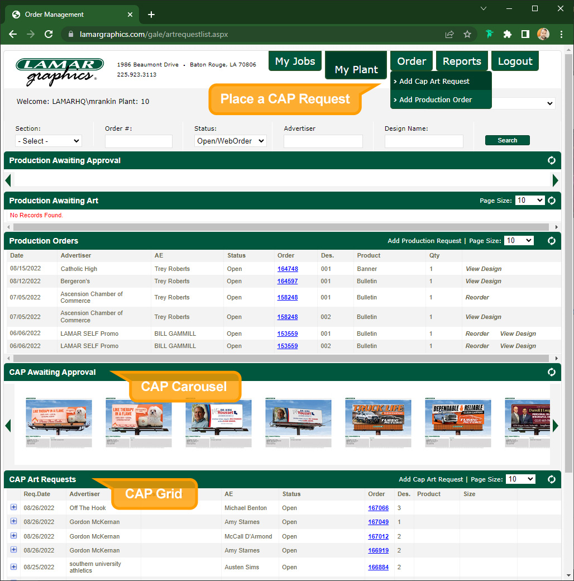Open browser side panel icon

(525, 35)
